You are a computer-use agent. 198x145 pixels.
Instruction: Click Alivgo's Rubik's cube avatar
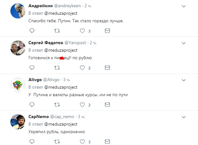click(18, 85)
